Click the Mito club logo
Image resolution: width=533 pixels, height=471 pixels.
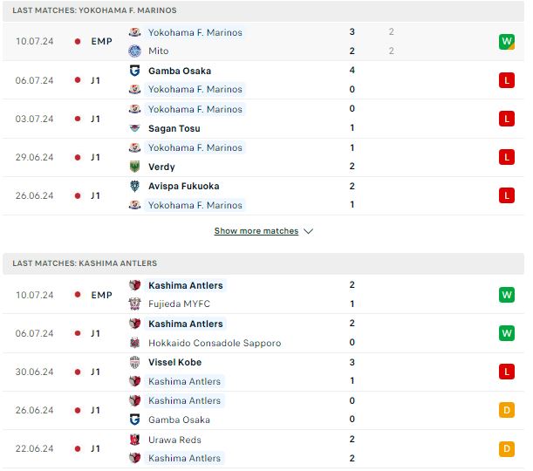(x=134, y=51)
